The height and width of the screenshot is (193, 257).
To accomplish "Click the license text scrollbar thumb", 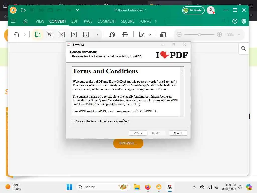I will (182, 73).
